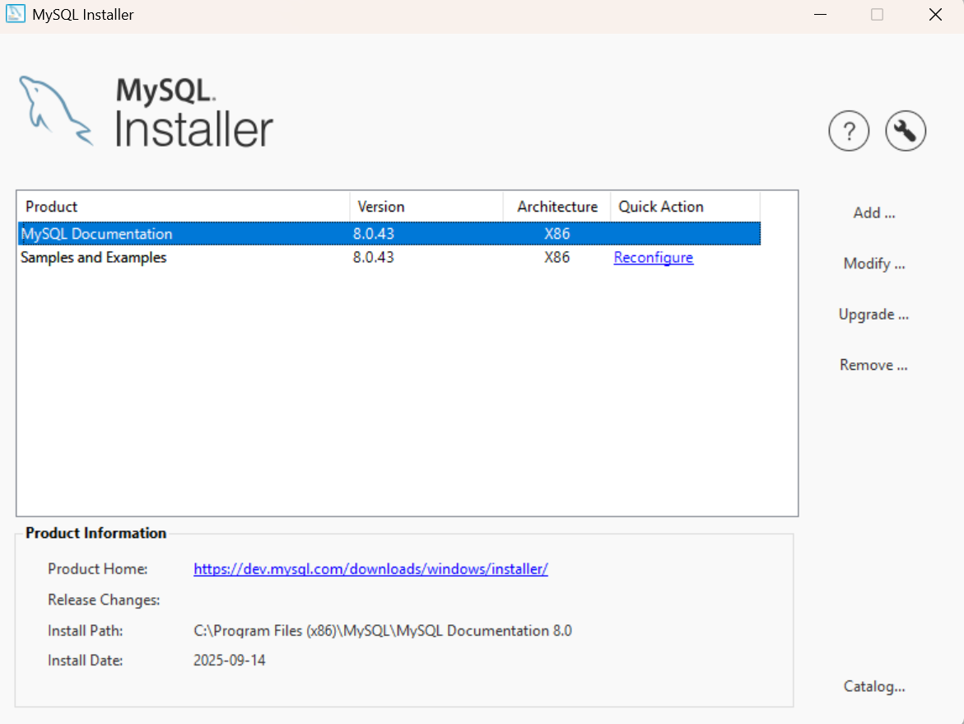This screenshot has width=964, height=724.
Task: Open the dev.mysql.com Product Home link
Action: [x=370, y=569]
